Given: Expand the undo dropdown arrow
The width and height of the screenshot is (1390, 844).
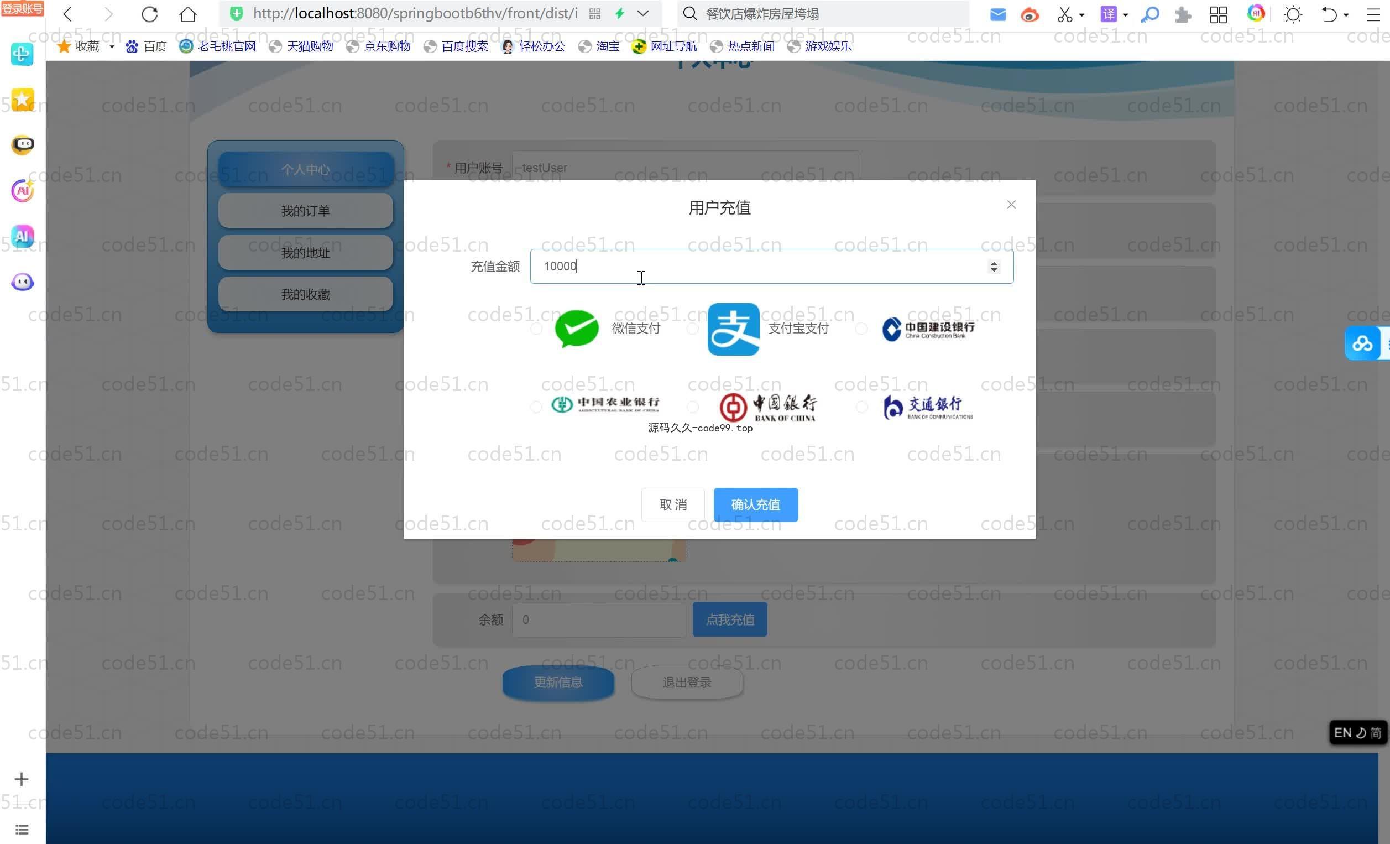Looking at the screenshot, I should tap(1346, 15).
